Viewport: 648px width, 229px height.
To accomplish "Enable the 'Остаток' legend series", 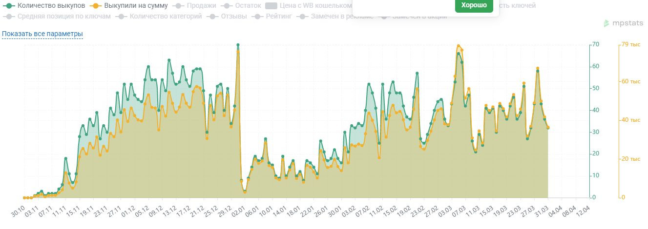I will [241, 6].
